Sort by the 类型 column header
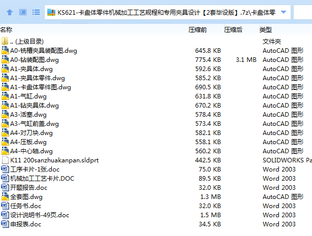The image size is (312, 236). tap(266, 30)
